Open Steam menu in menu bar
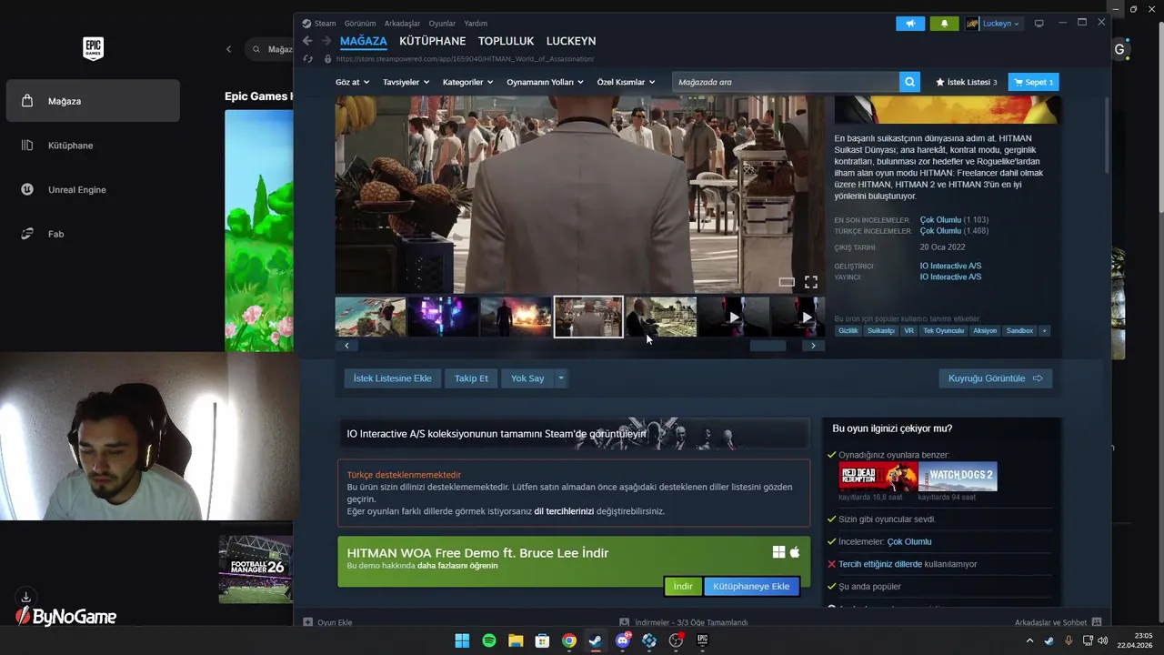This screenshot has height=655, width=1164. click(325, 24)
